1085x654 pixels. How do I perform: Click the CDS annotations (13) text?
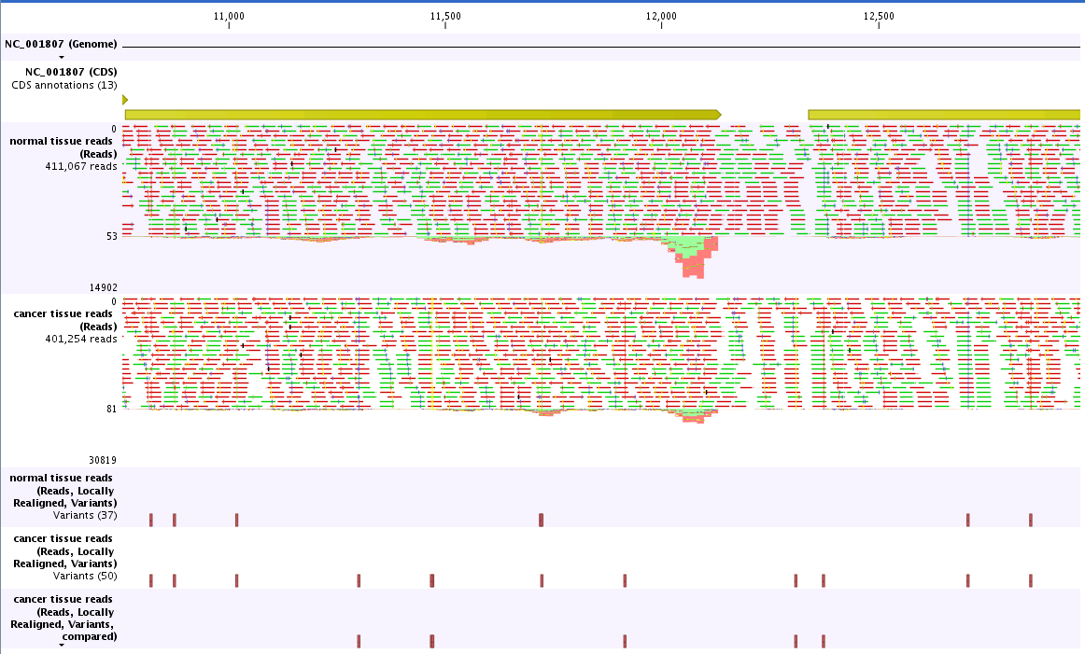pos(64,85)
